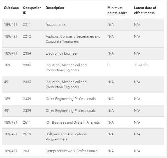Select ICT Business and System Analysts text

click(73, 122)
